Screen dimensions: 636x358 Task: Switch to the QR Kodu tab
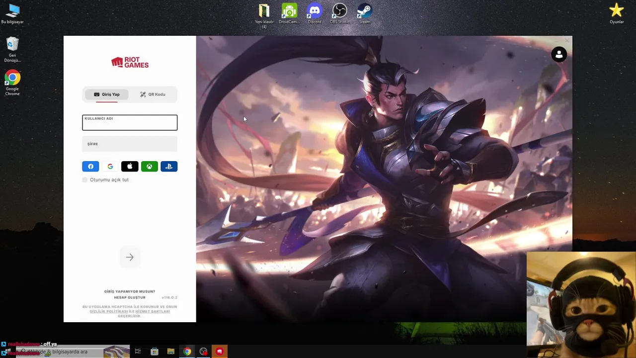153,94
